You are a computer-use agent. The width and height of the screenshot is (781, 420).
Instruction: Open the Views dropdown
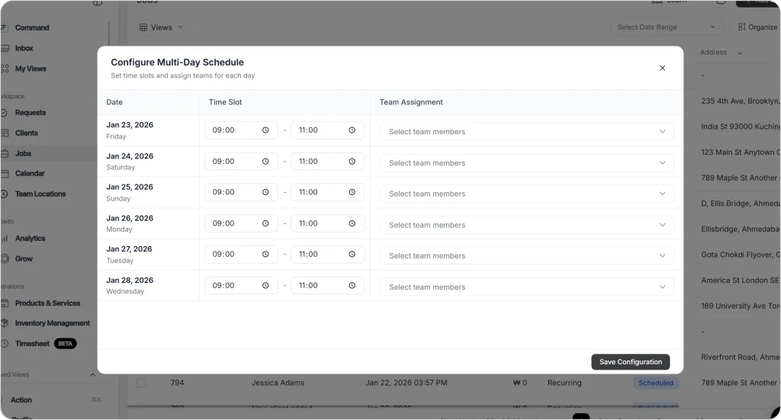[x=161, y=27]
